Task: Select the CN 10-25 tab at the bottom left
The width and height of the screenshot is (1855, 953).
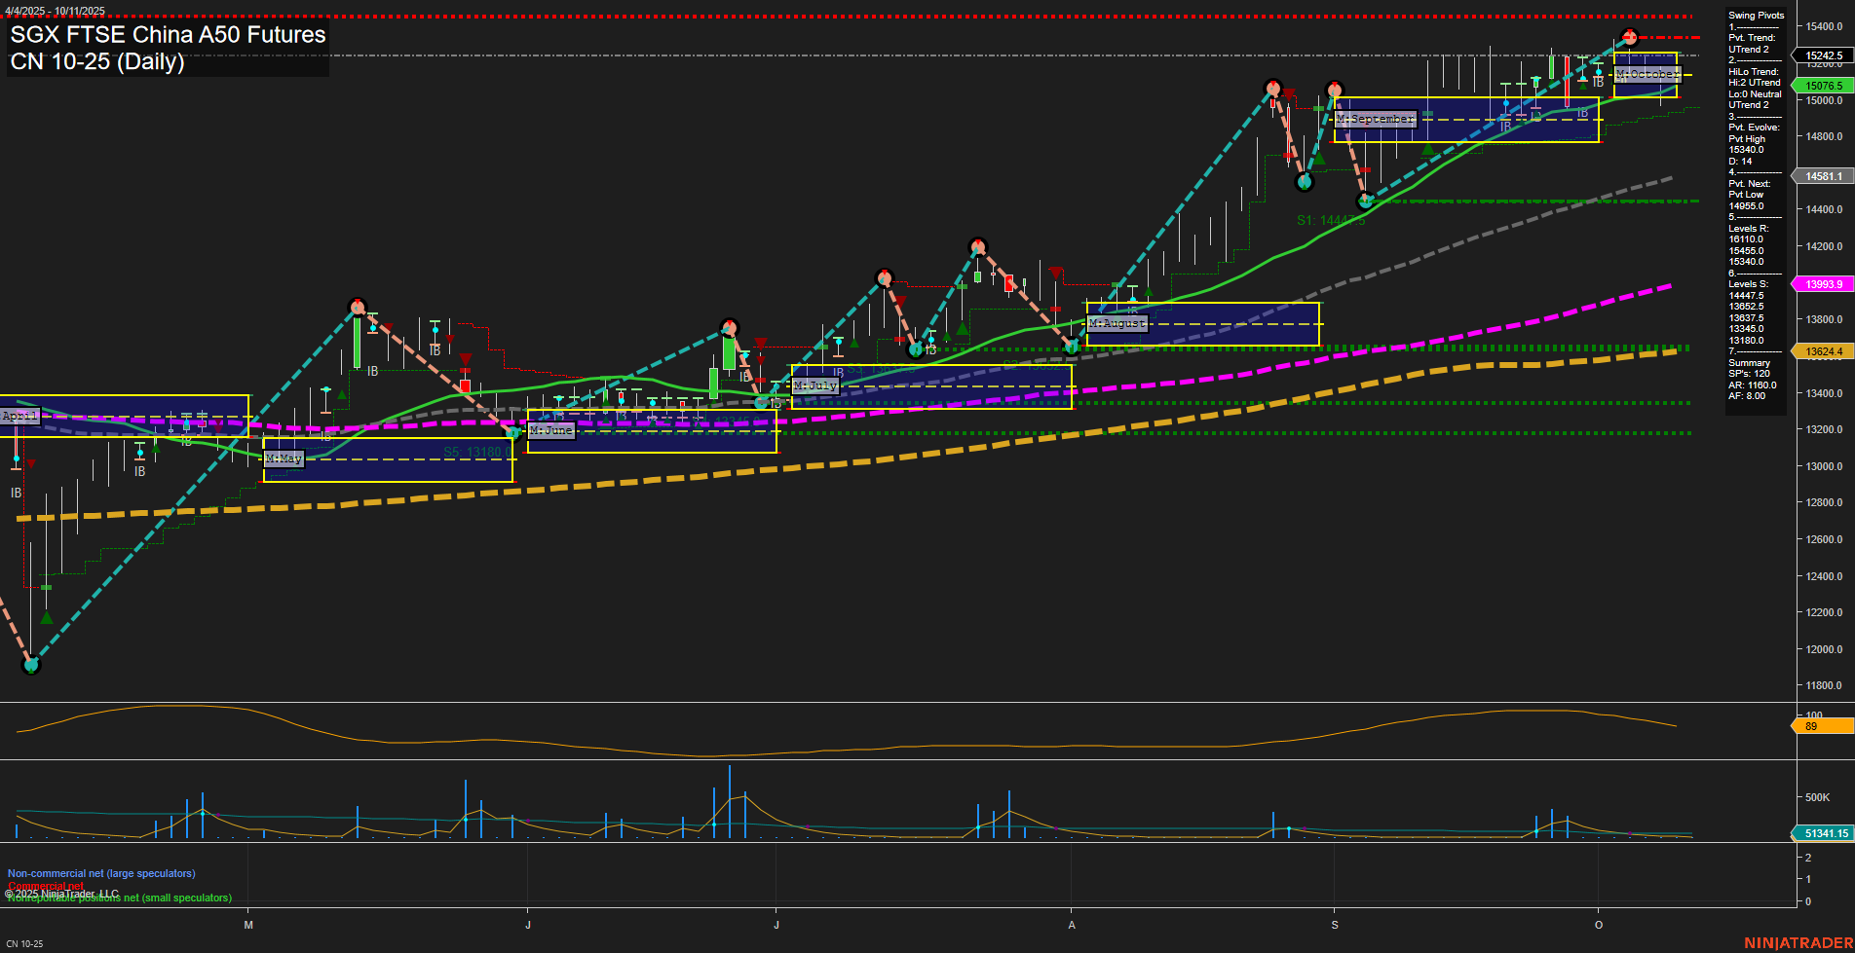Action: (x=23, y=942)
